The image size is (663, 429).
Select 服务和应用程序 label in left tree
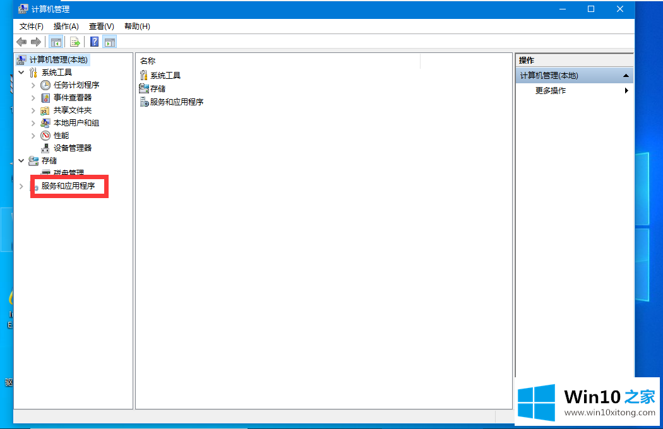[x=68, y=186]
